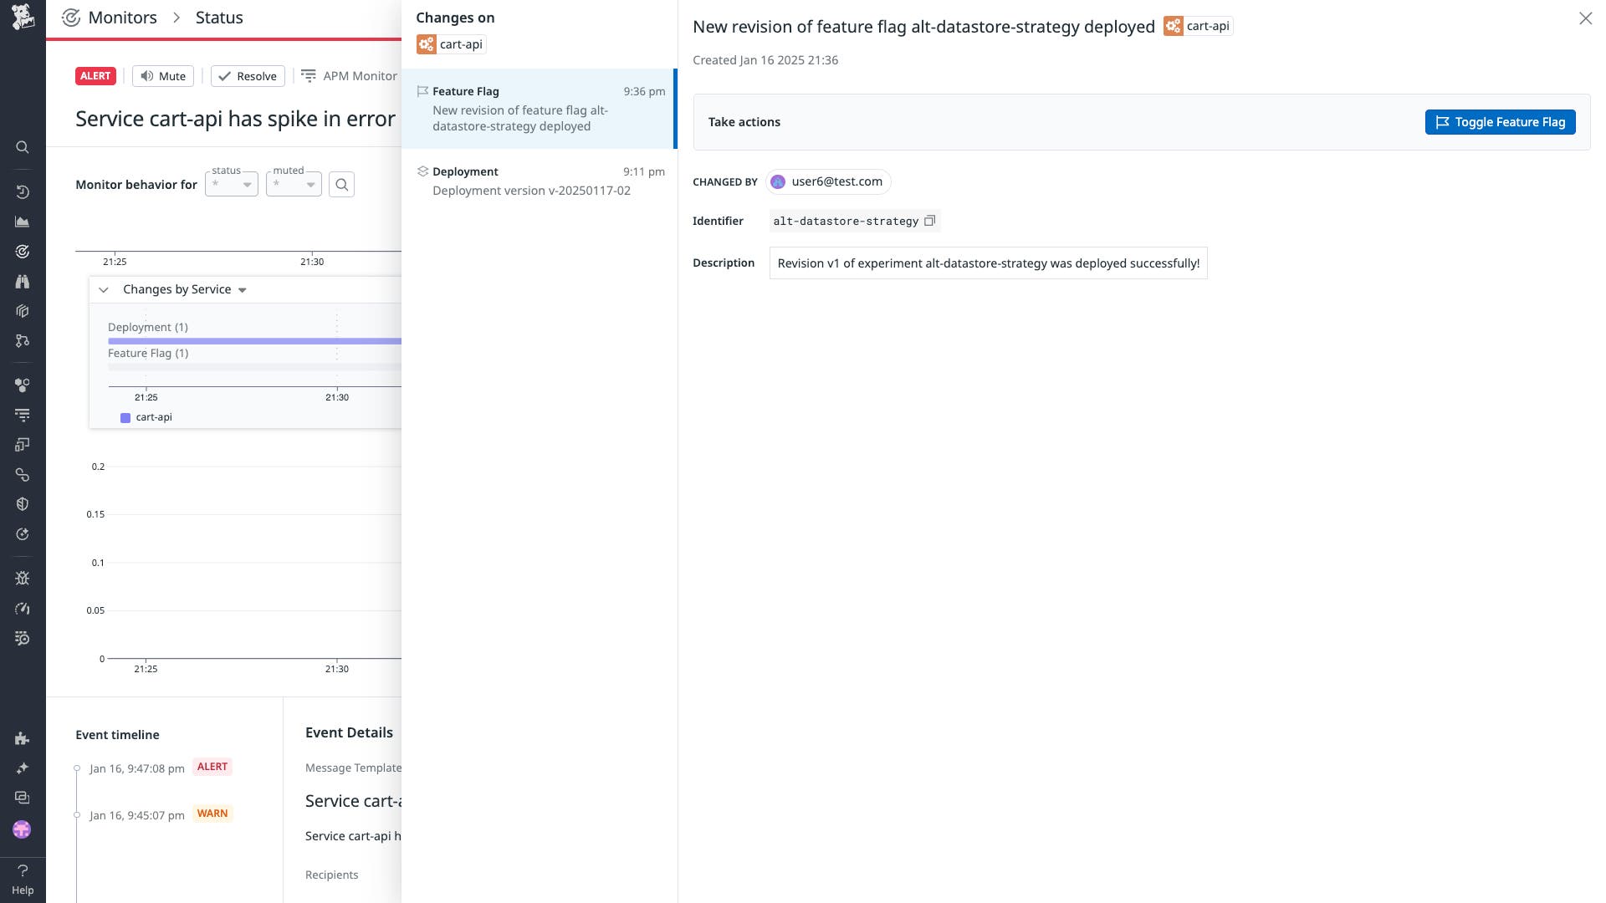1606x903 pixels.
Task: Click the user6@test.com changed-by entry
Action: [x=828, y=181]
